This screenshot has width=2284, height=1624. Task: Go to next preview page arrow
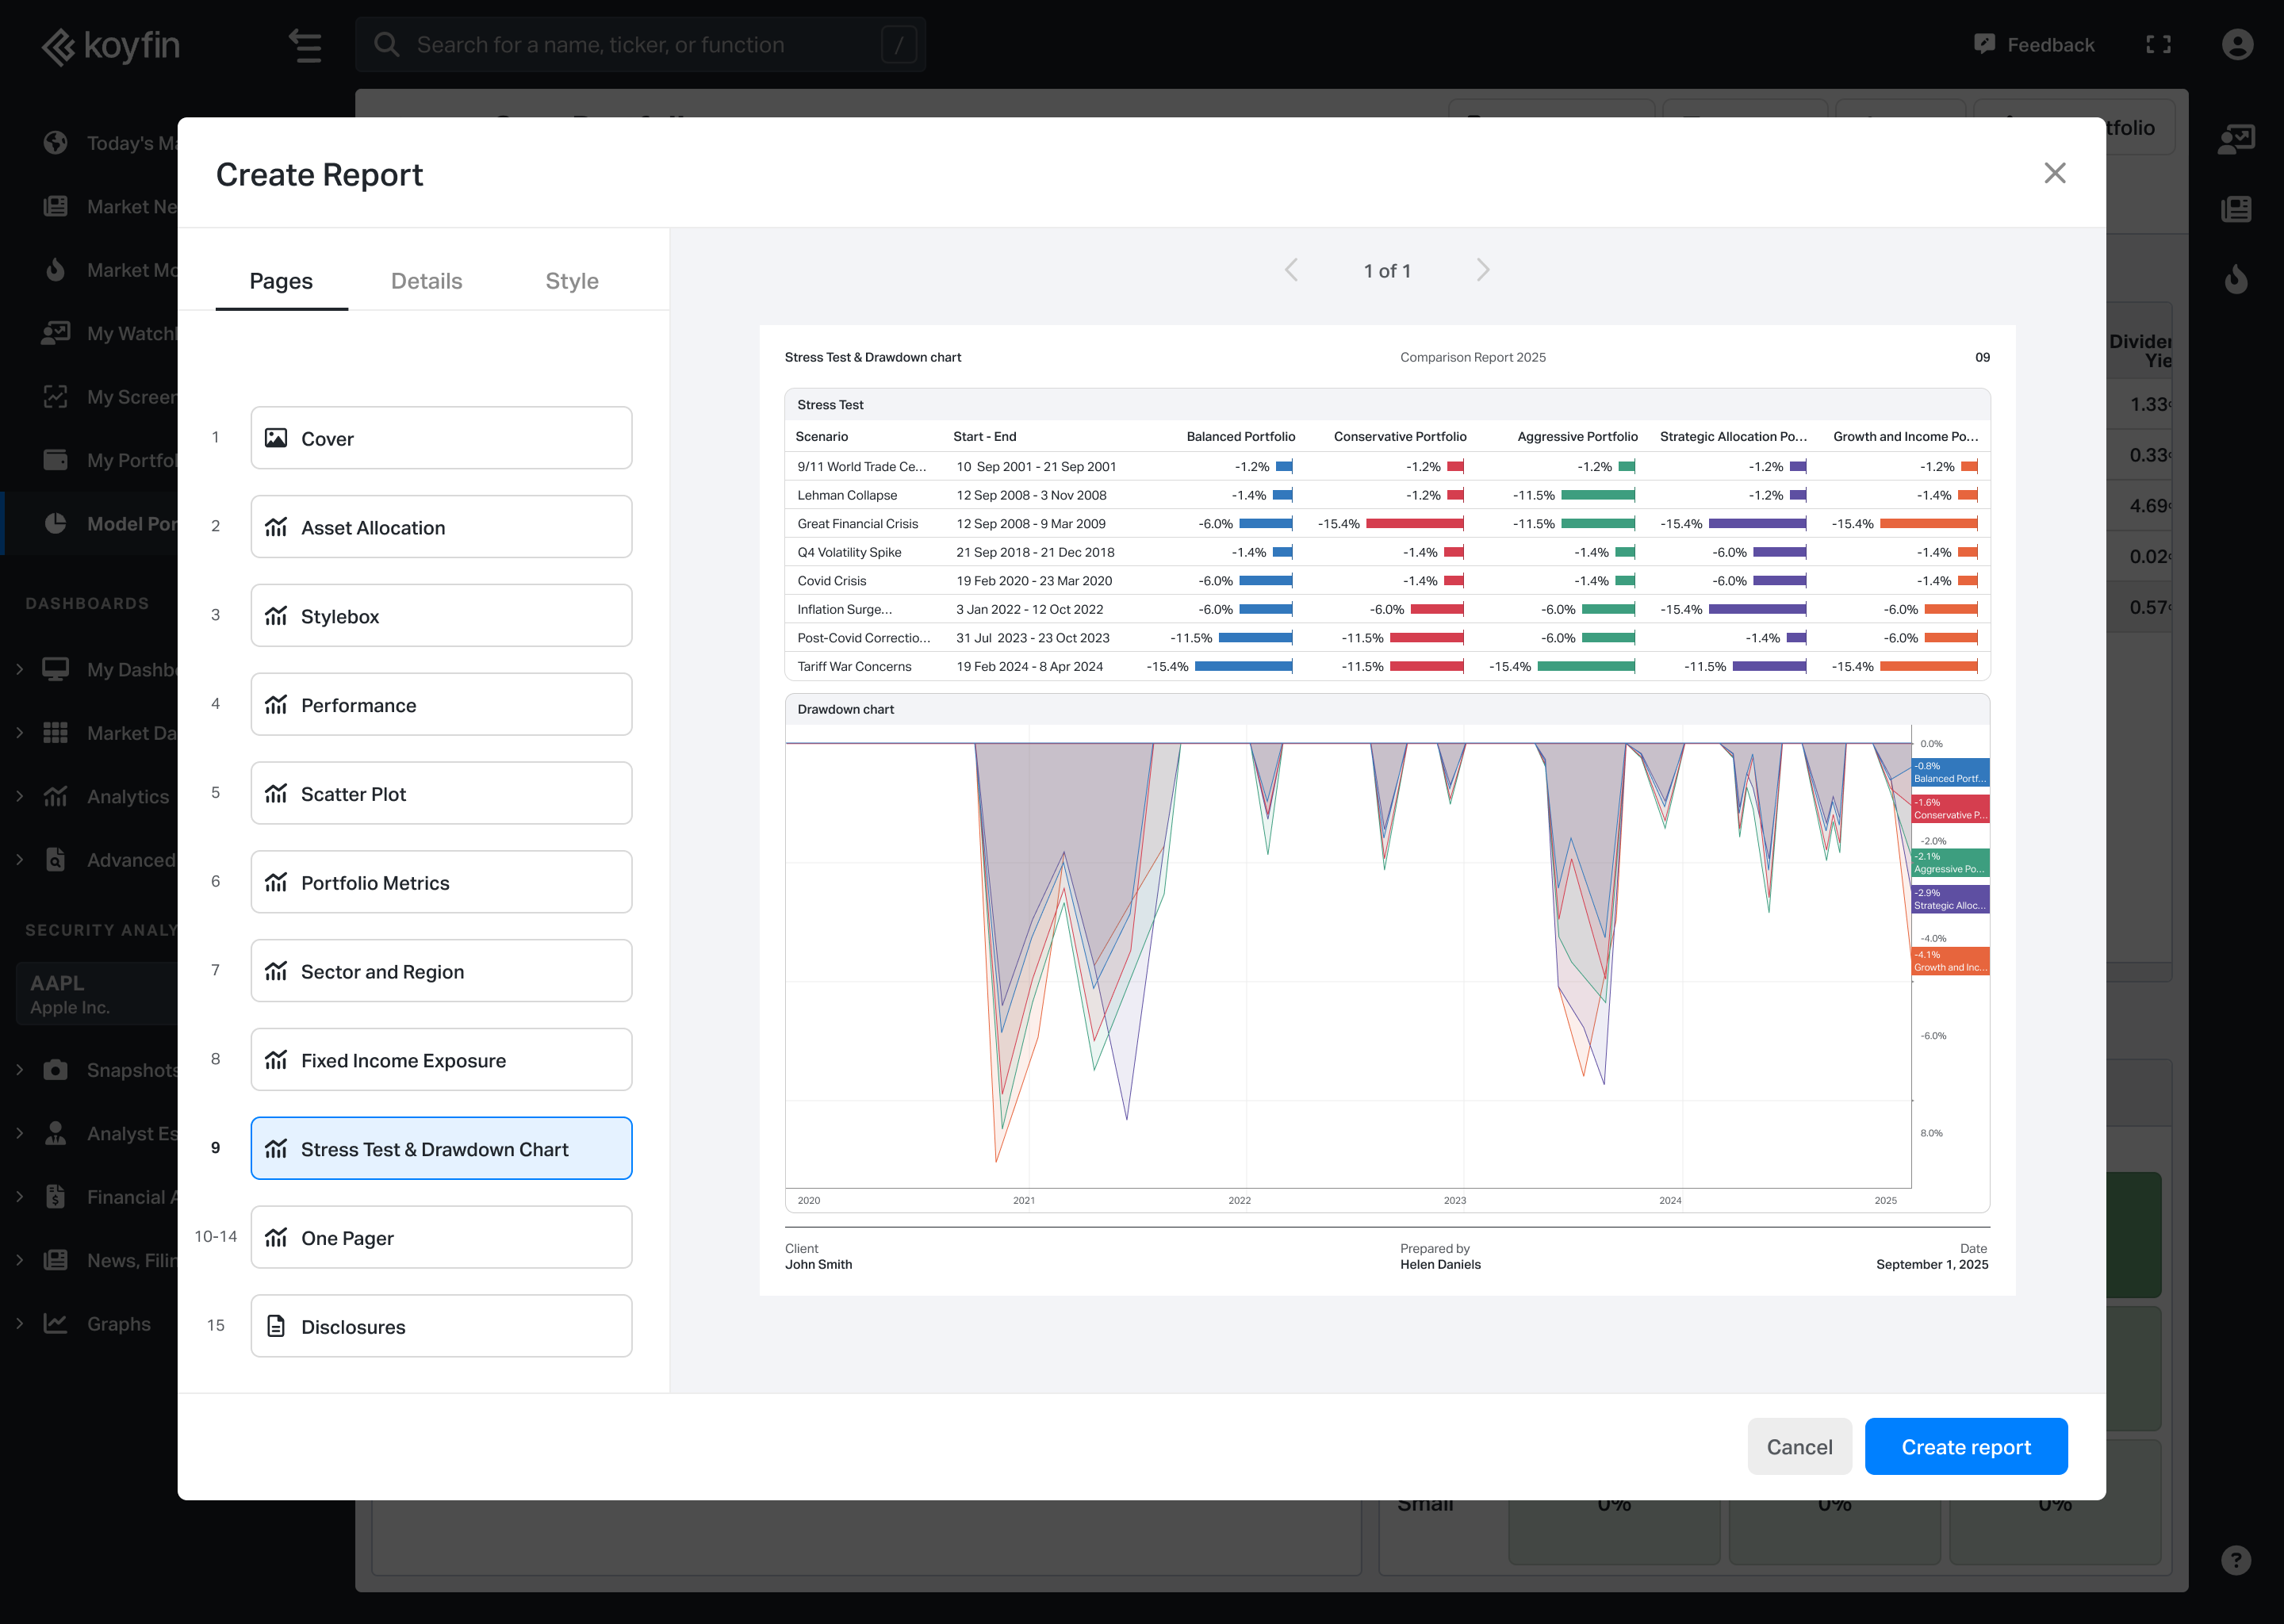[1482, 270]
